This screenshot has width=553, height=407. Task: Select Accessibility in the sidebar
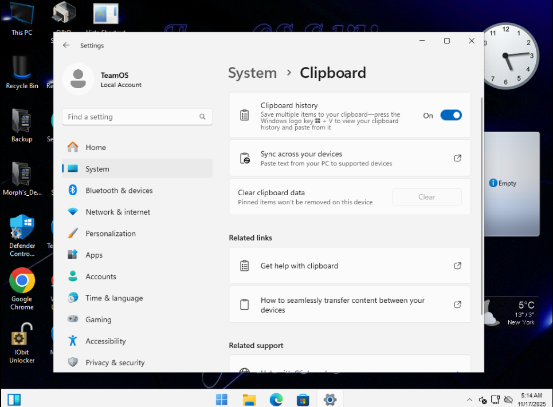105,341
